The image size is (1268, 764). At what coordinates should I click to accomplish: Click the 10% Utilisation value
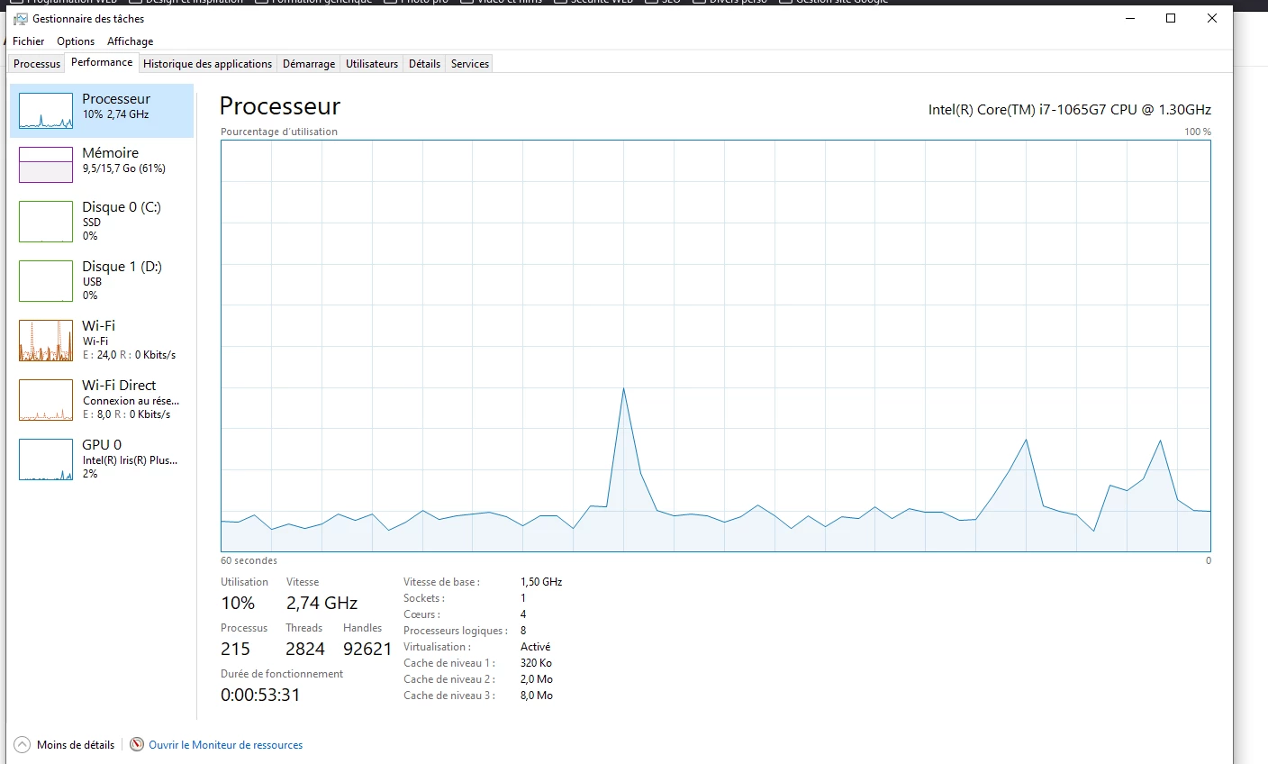[x=238, y=604]
